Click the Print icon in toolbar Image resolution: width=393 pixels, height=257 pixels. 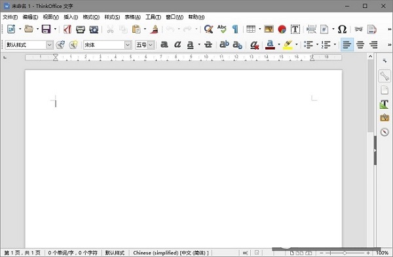point(81,29)
